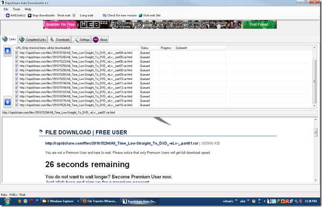Viewport: 322px width, 207px height.
Task: Open the Help menu
Action: click(28, 9)
